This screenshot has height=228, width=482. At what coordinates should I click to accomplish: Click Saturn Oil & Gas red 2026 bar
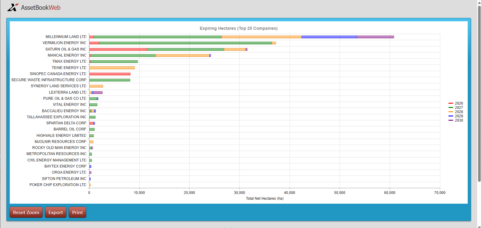(x=118, y=49)
